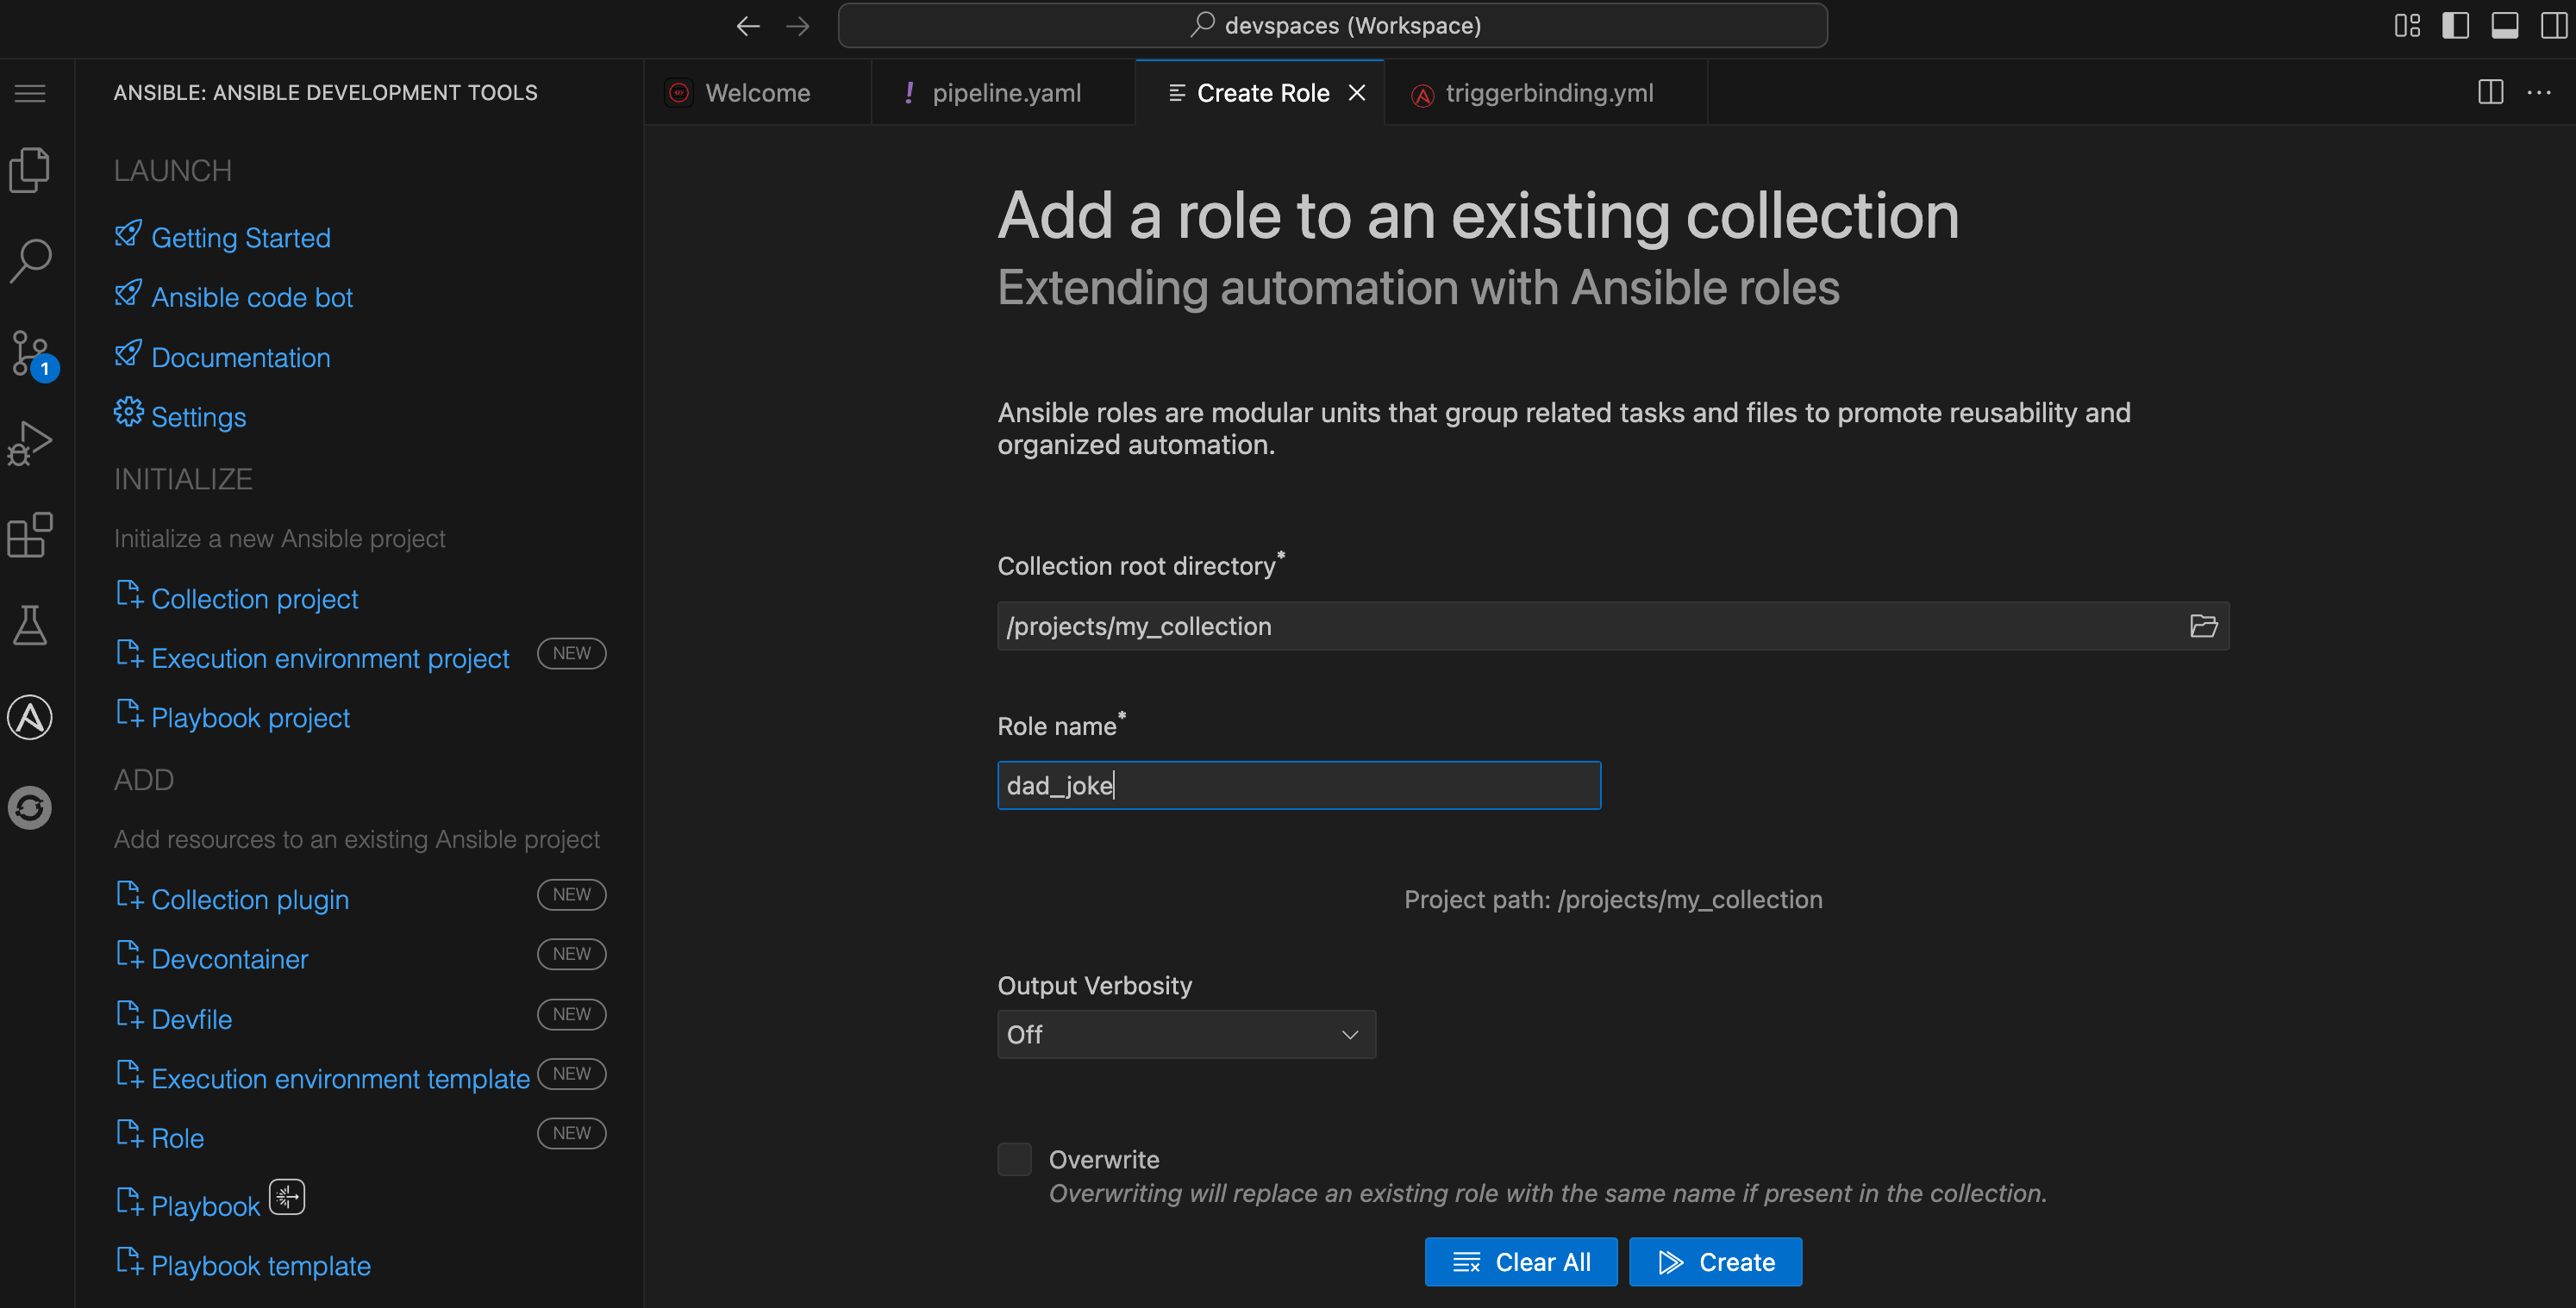
Task: Open the Customize Layout control
Action: 2407,25
